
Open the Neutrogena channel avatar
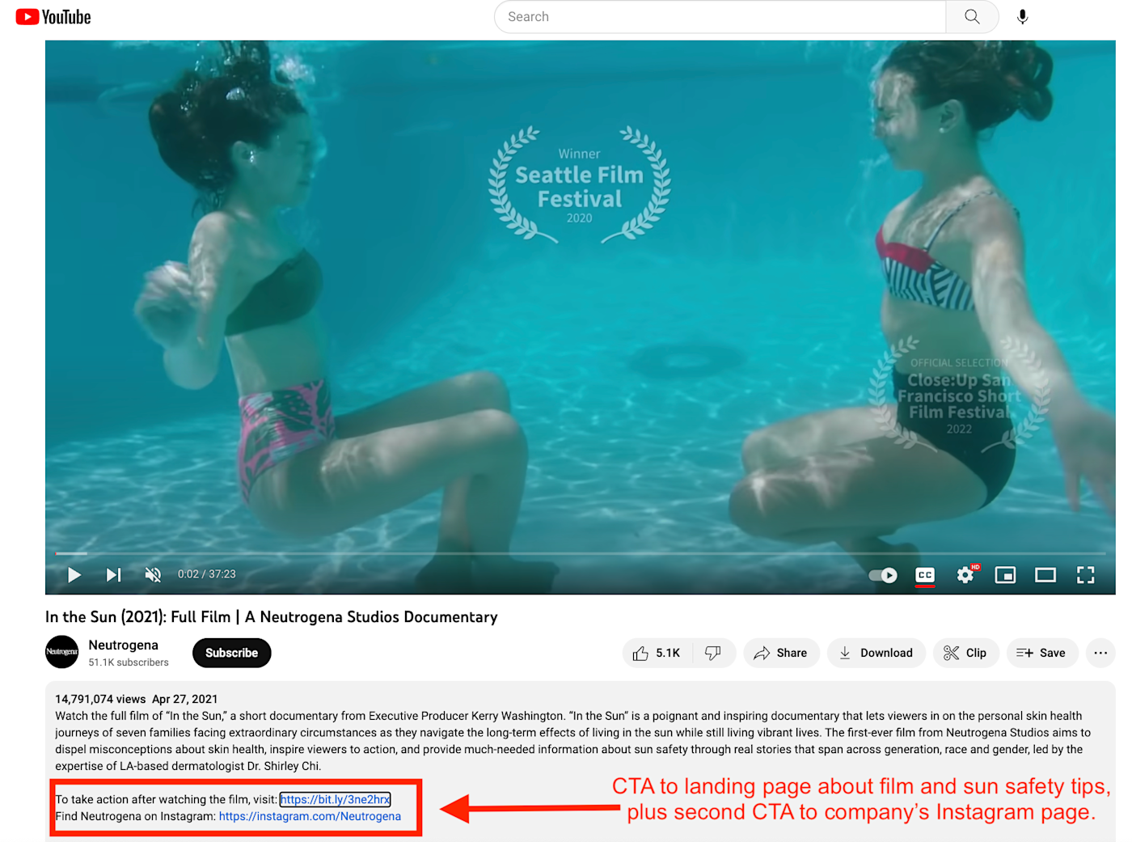61,652
